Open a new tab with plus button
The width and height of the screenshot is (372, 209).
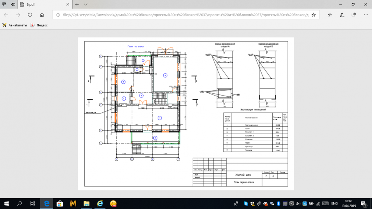(x=77, y=4)
